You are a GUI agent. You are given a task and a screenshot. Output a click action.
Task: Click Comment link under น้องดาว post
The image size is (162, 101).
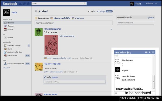point(56,72)
